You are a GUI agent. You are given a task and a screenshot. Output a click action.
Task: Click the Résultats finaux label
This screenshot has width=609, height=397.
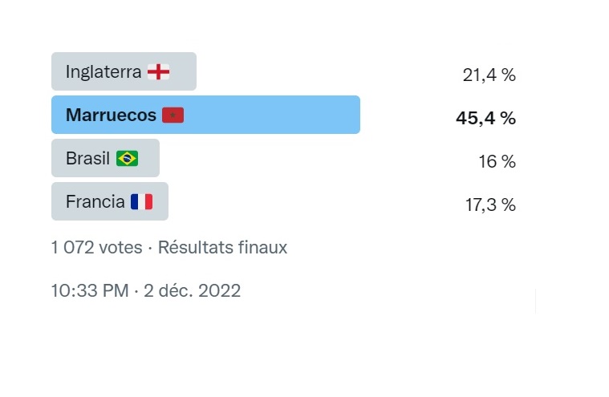(x=222, y=248)
